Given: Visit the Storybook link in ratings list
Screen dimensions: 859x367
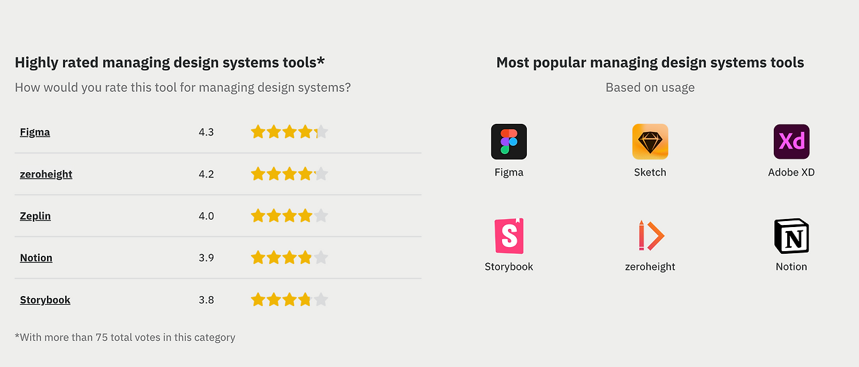Looking at the screenshot, I should [x=45, y=300].
